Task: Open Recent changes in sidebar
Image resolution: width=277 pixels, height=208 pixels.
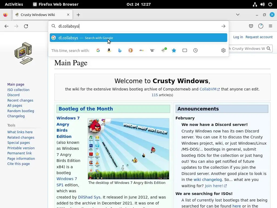Action: (x=20, y=100)
